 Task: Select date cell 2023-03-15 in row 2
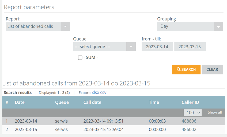[x=26, y=130]
